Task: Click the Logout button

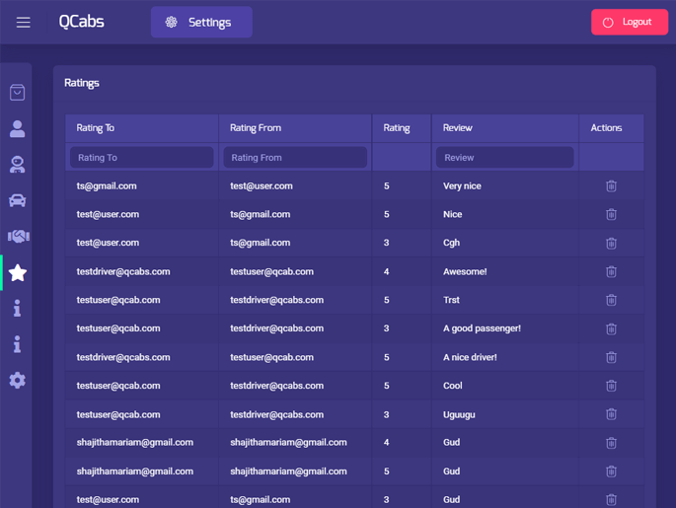Action: pyautogui.click(x=630, y=22)
